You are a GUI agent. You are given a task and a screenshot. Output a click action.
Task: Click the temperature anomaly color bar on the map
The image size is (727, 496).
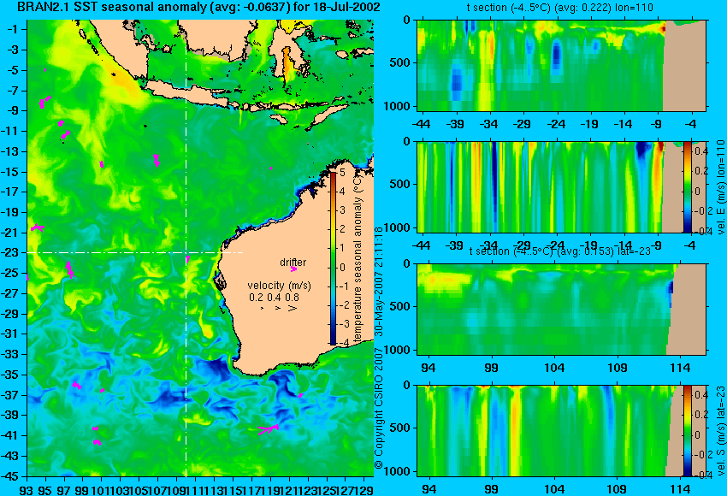click(333, 258)
